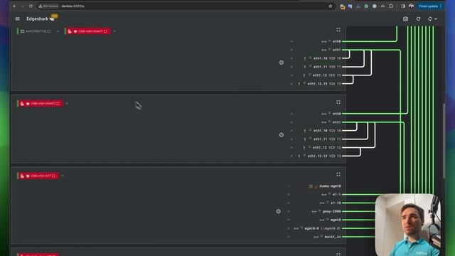Click eth0 interface in client1 namespace

336,41
